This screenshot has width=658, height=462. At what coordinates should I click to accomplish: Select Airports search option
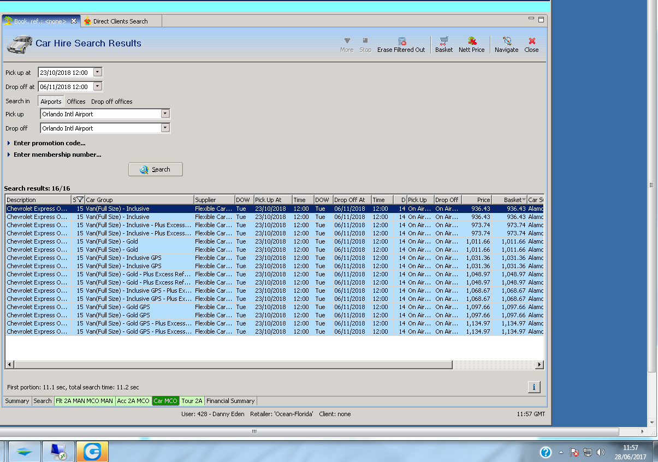click(x=51, y=102)
